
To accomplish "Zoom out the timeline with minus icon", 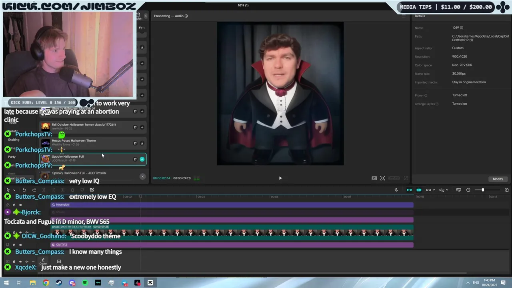I will click(x=468, y=190).
